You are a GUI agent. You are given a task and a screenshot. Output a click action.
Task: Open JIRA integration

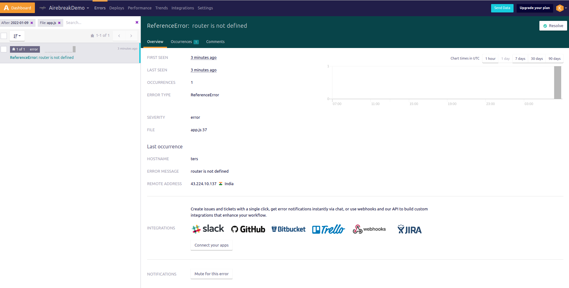[x=409, y=229]
